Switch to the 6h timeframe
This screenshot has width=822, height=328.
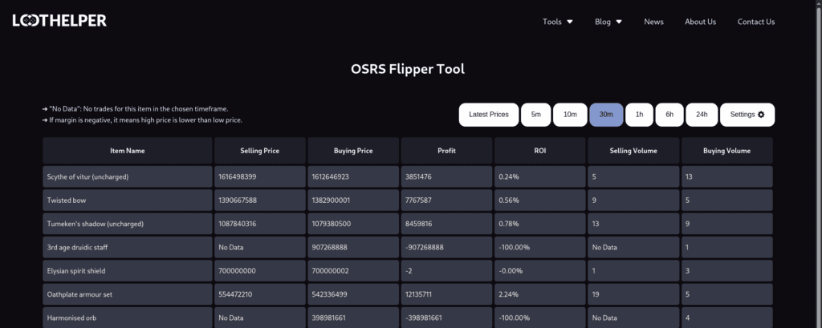669,115
